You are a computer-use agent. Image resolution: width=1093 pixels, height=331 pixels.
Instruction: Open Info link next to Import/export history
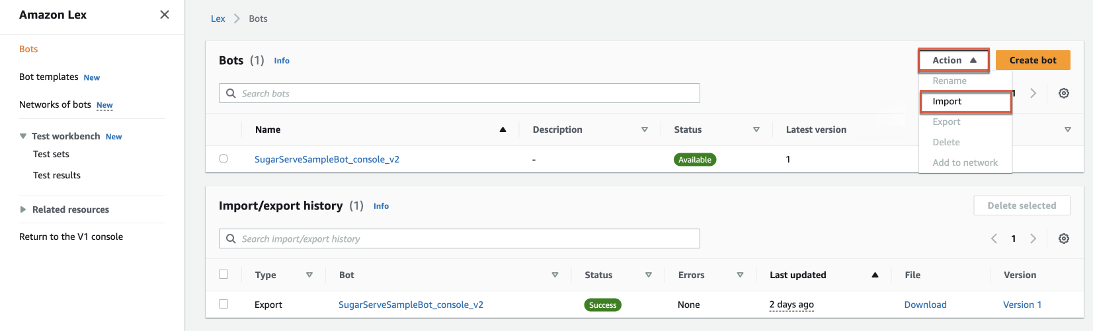[381, 206]
